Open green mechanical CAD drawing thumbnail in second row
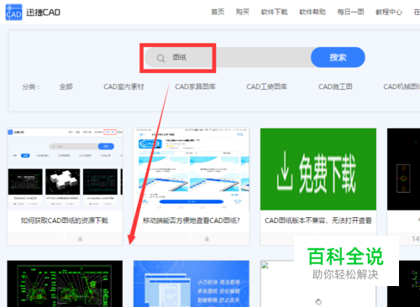420x307 pixels. [x=65, y=284]
